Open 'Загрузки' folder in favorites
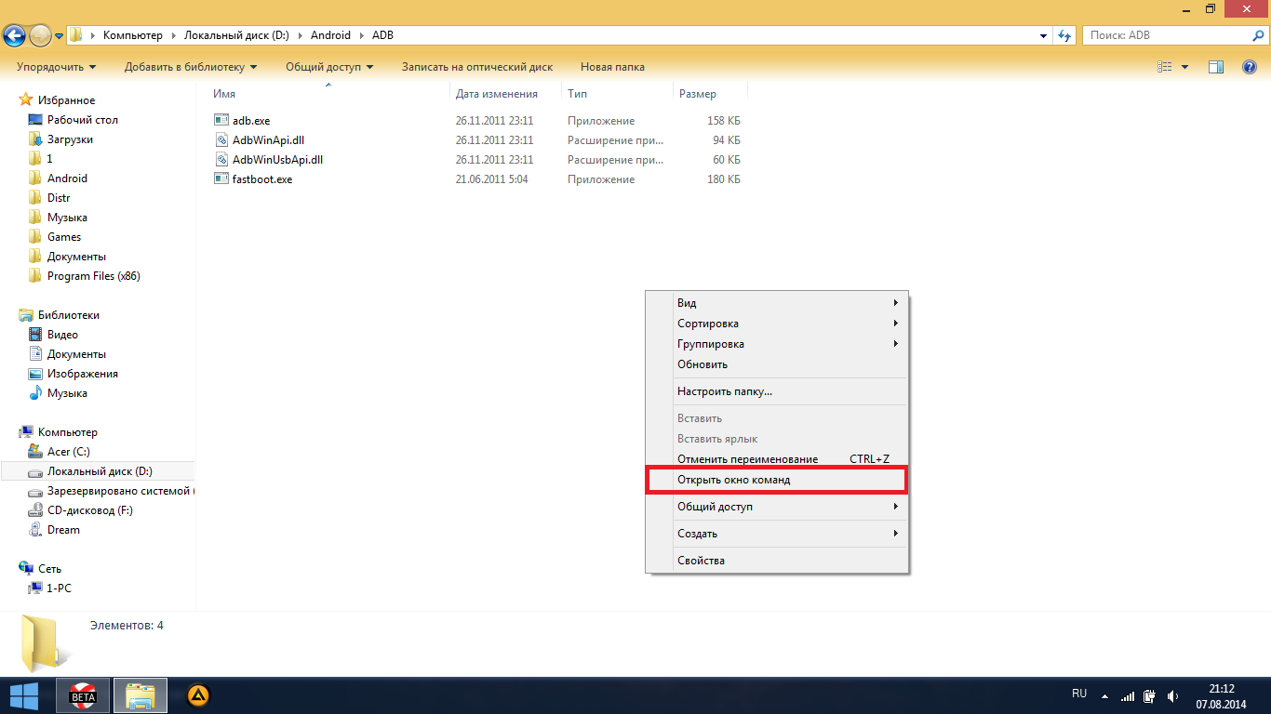 [70, 139]
